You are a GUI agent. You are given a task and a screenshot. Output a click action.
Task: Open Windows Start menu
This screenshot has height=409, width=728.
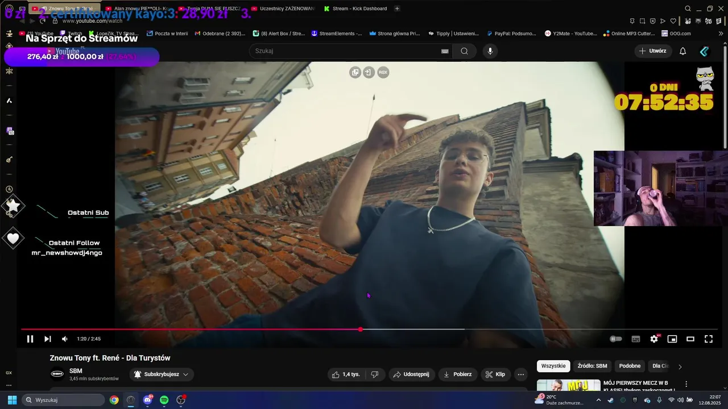point(12,400)
